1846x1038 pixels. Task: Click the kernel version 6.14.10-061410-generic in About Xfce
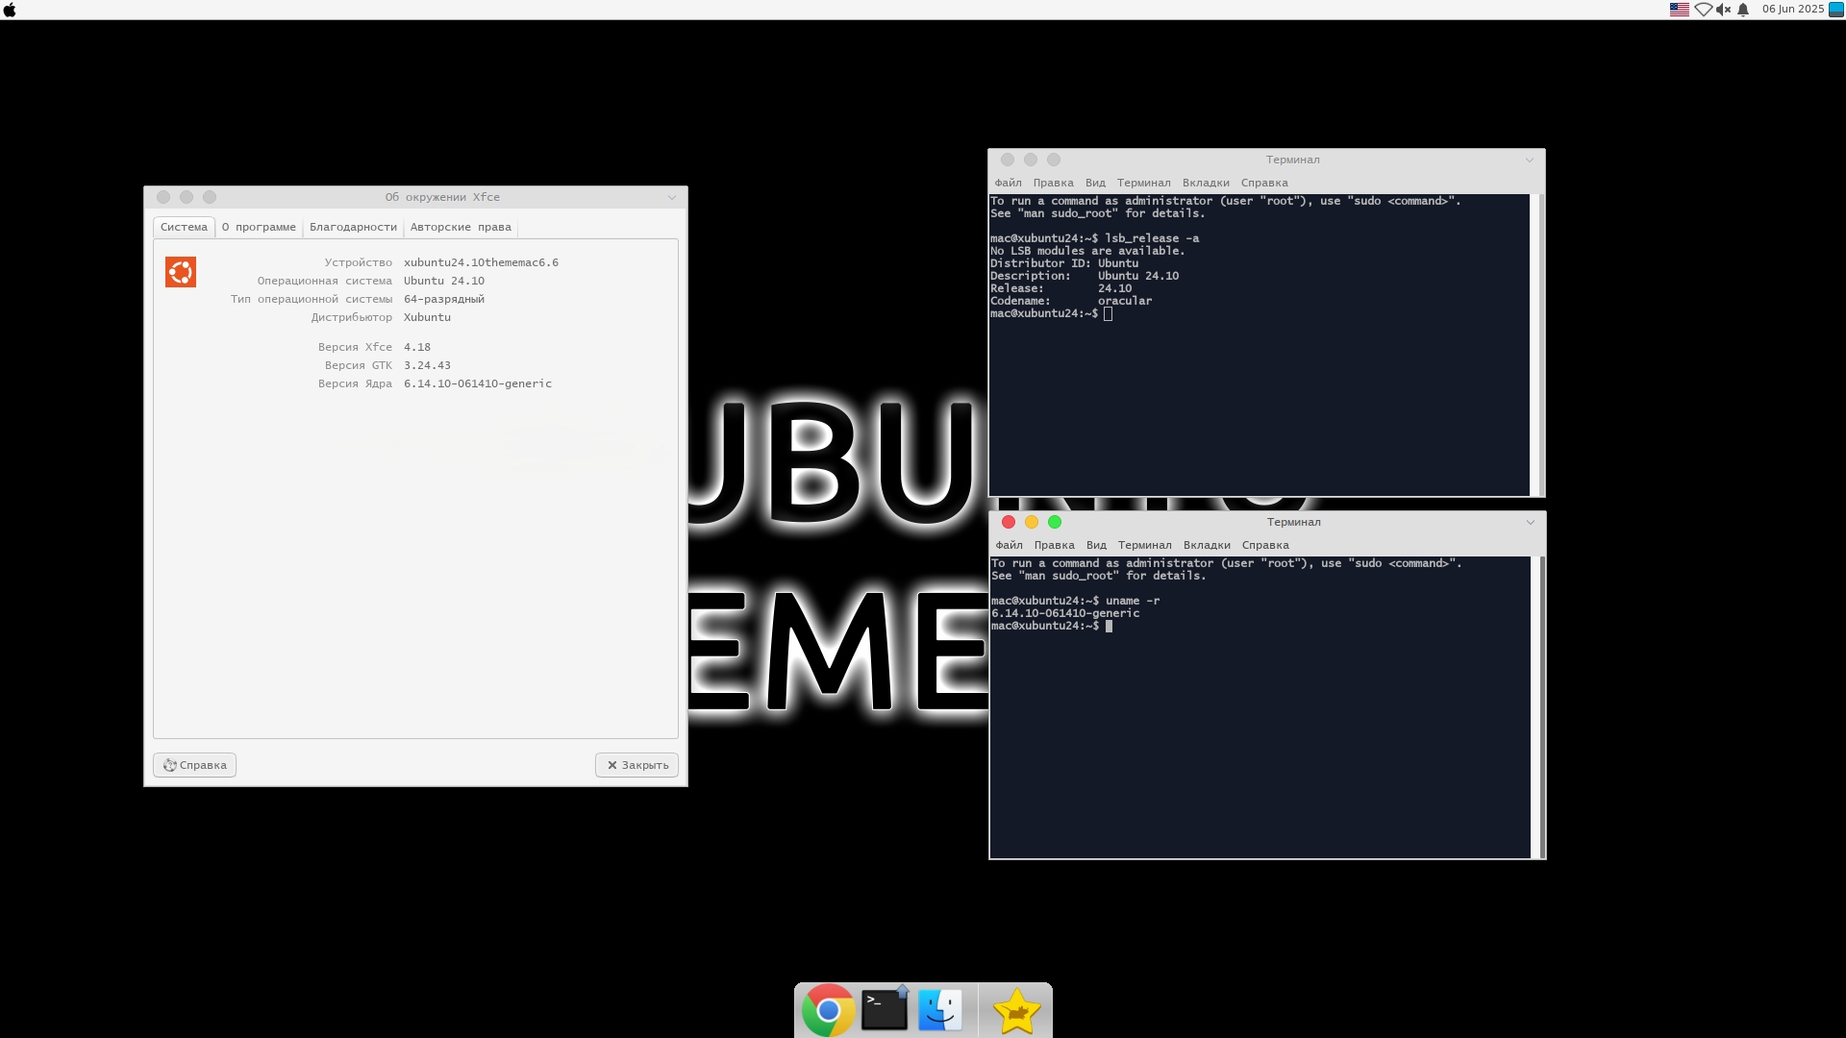tap(478, 383)
